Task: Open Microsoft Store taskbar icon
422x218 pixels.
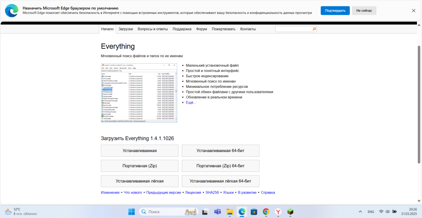Action: click(254, 212)
